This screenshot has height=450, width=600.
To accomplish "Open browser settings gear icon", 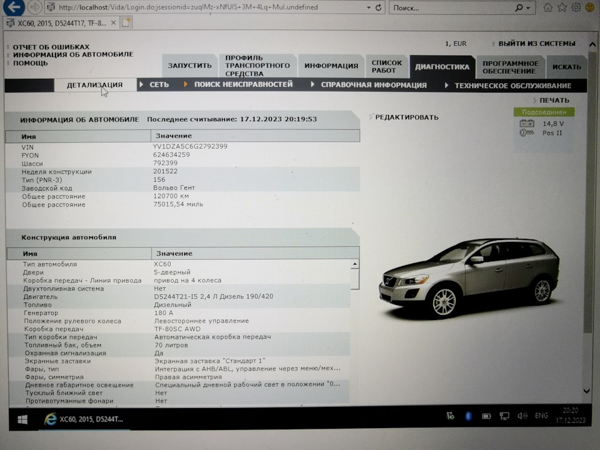I will [x=575, y=7].
